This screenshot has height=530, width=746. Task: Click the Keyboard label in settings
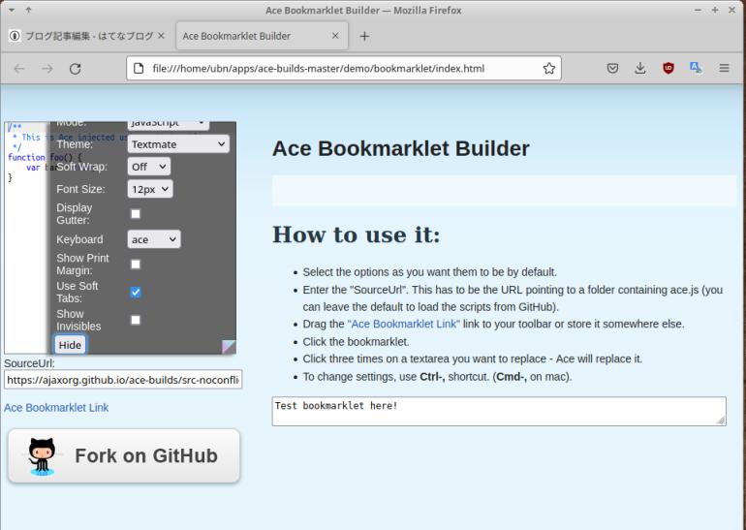79,239
